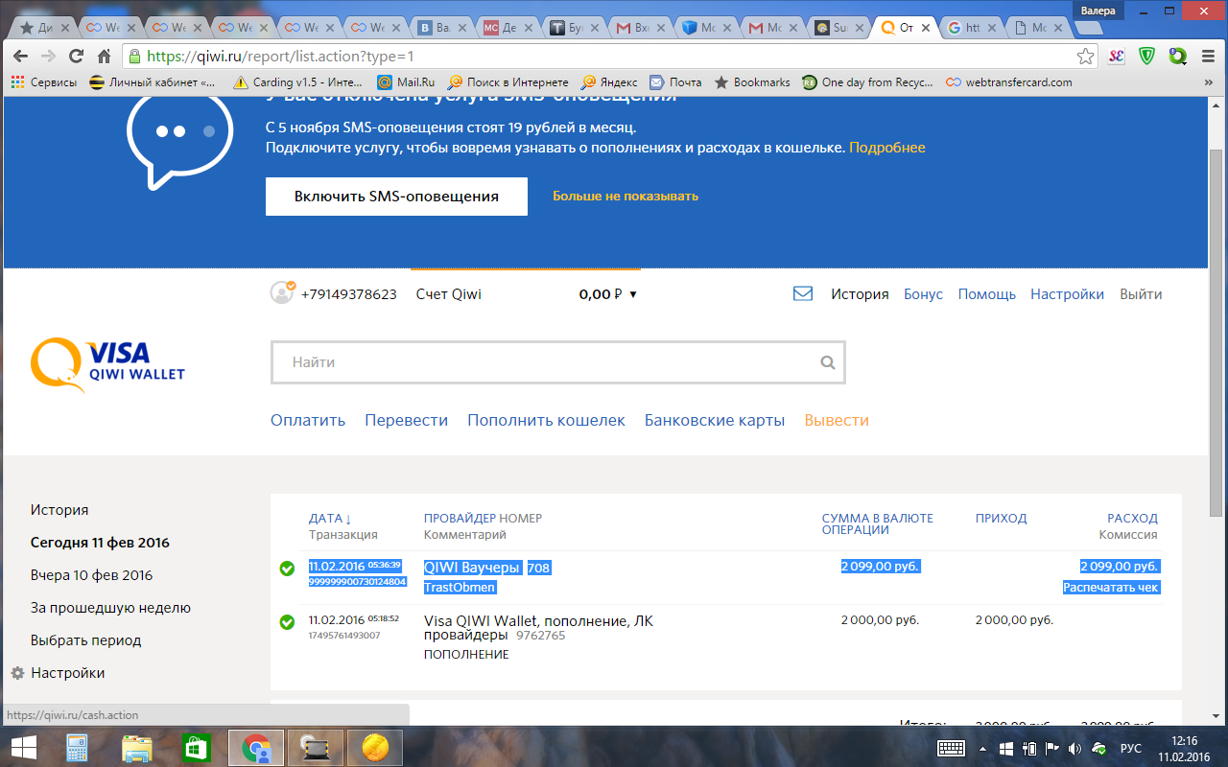The height and width of the screenshot is (767, 1228).
Task: Reload the page with refresh icon
Action: coord(78,57)
